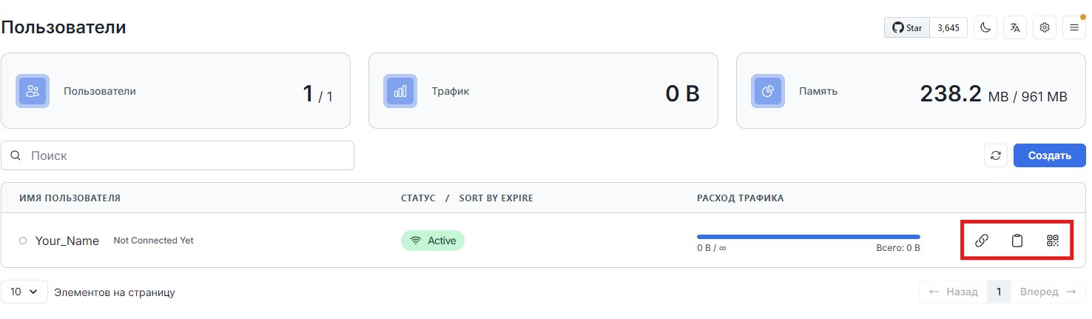The height and width of the screenshot is (319, 1092).
Task: Click the Active status badge
Action: pyautogui.click(x=433, y=241)
